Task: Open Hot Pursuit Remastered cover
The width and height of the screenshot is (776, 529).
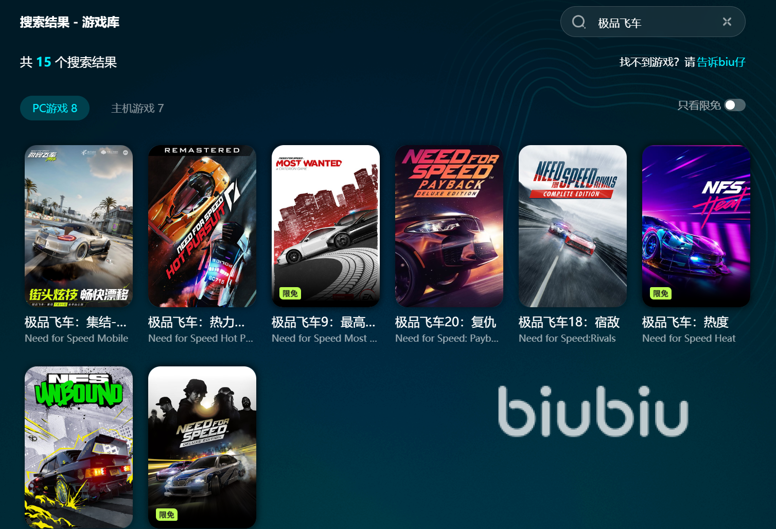Action: (x=202, y=226)
